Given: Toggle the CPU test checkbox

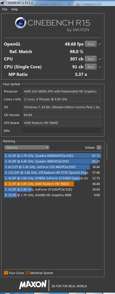Looking at the screenshot, I should pyautogui.click(x=100, y=59).
